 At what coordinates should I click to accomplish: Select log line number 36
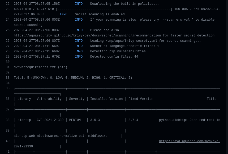pos(7,99)
